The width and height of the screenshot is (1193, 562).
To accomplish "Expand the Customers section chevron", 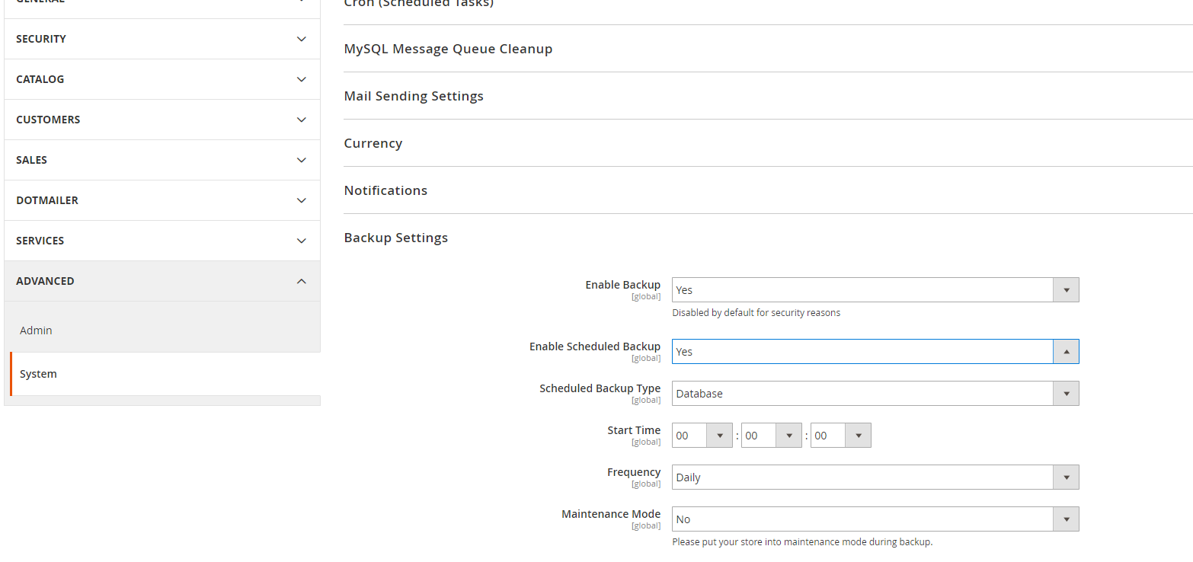I will click(302, 120).
